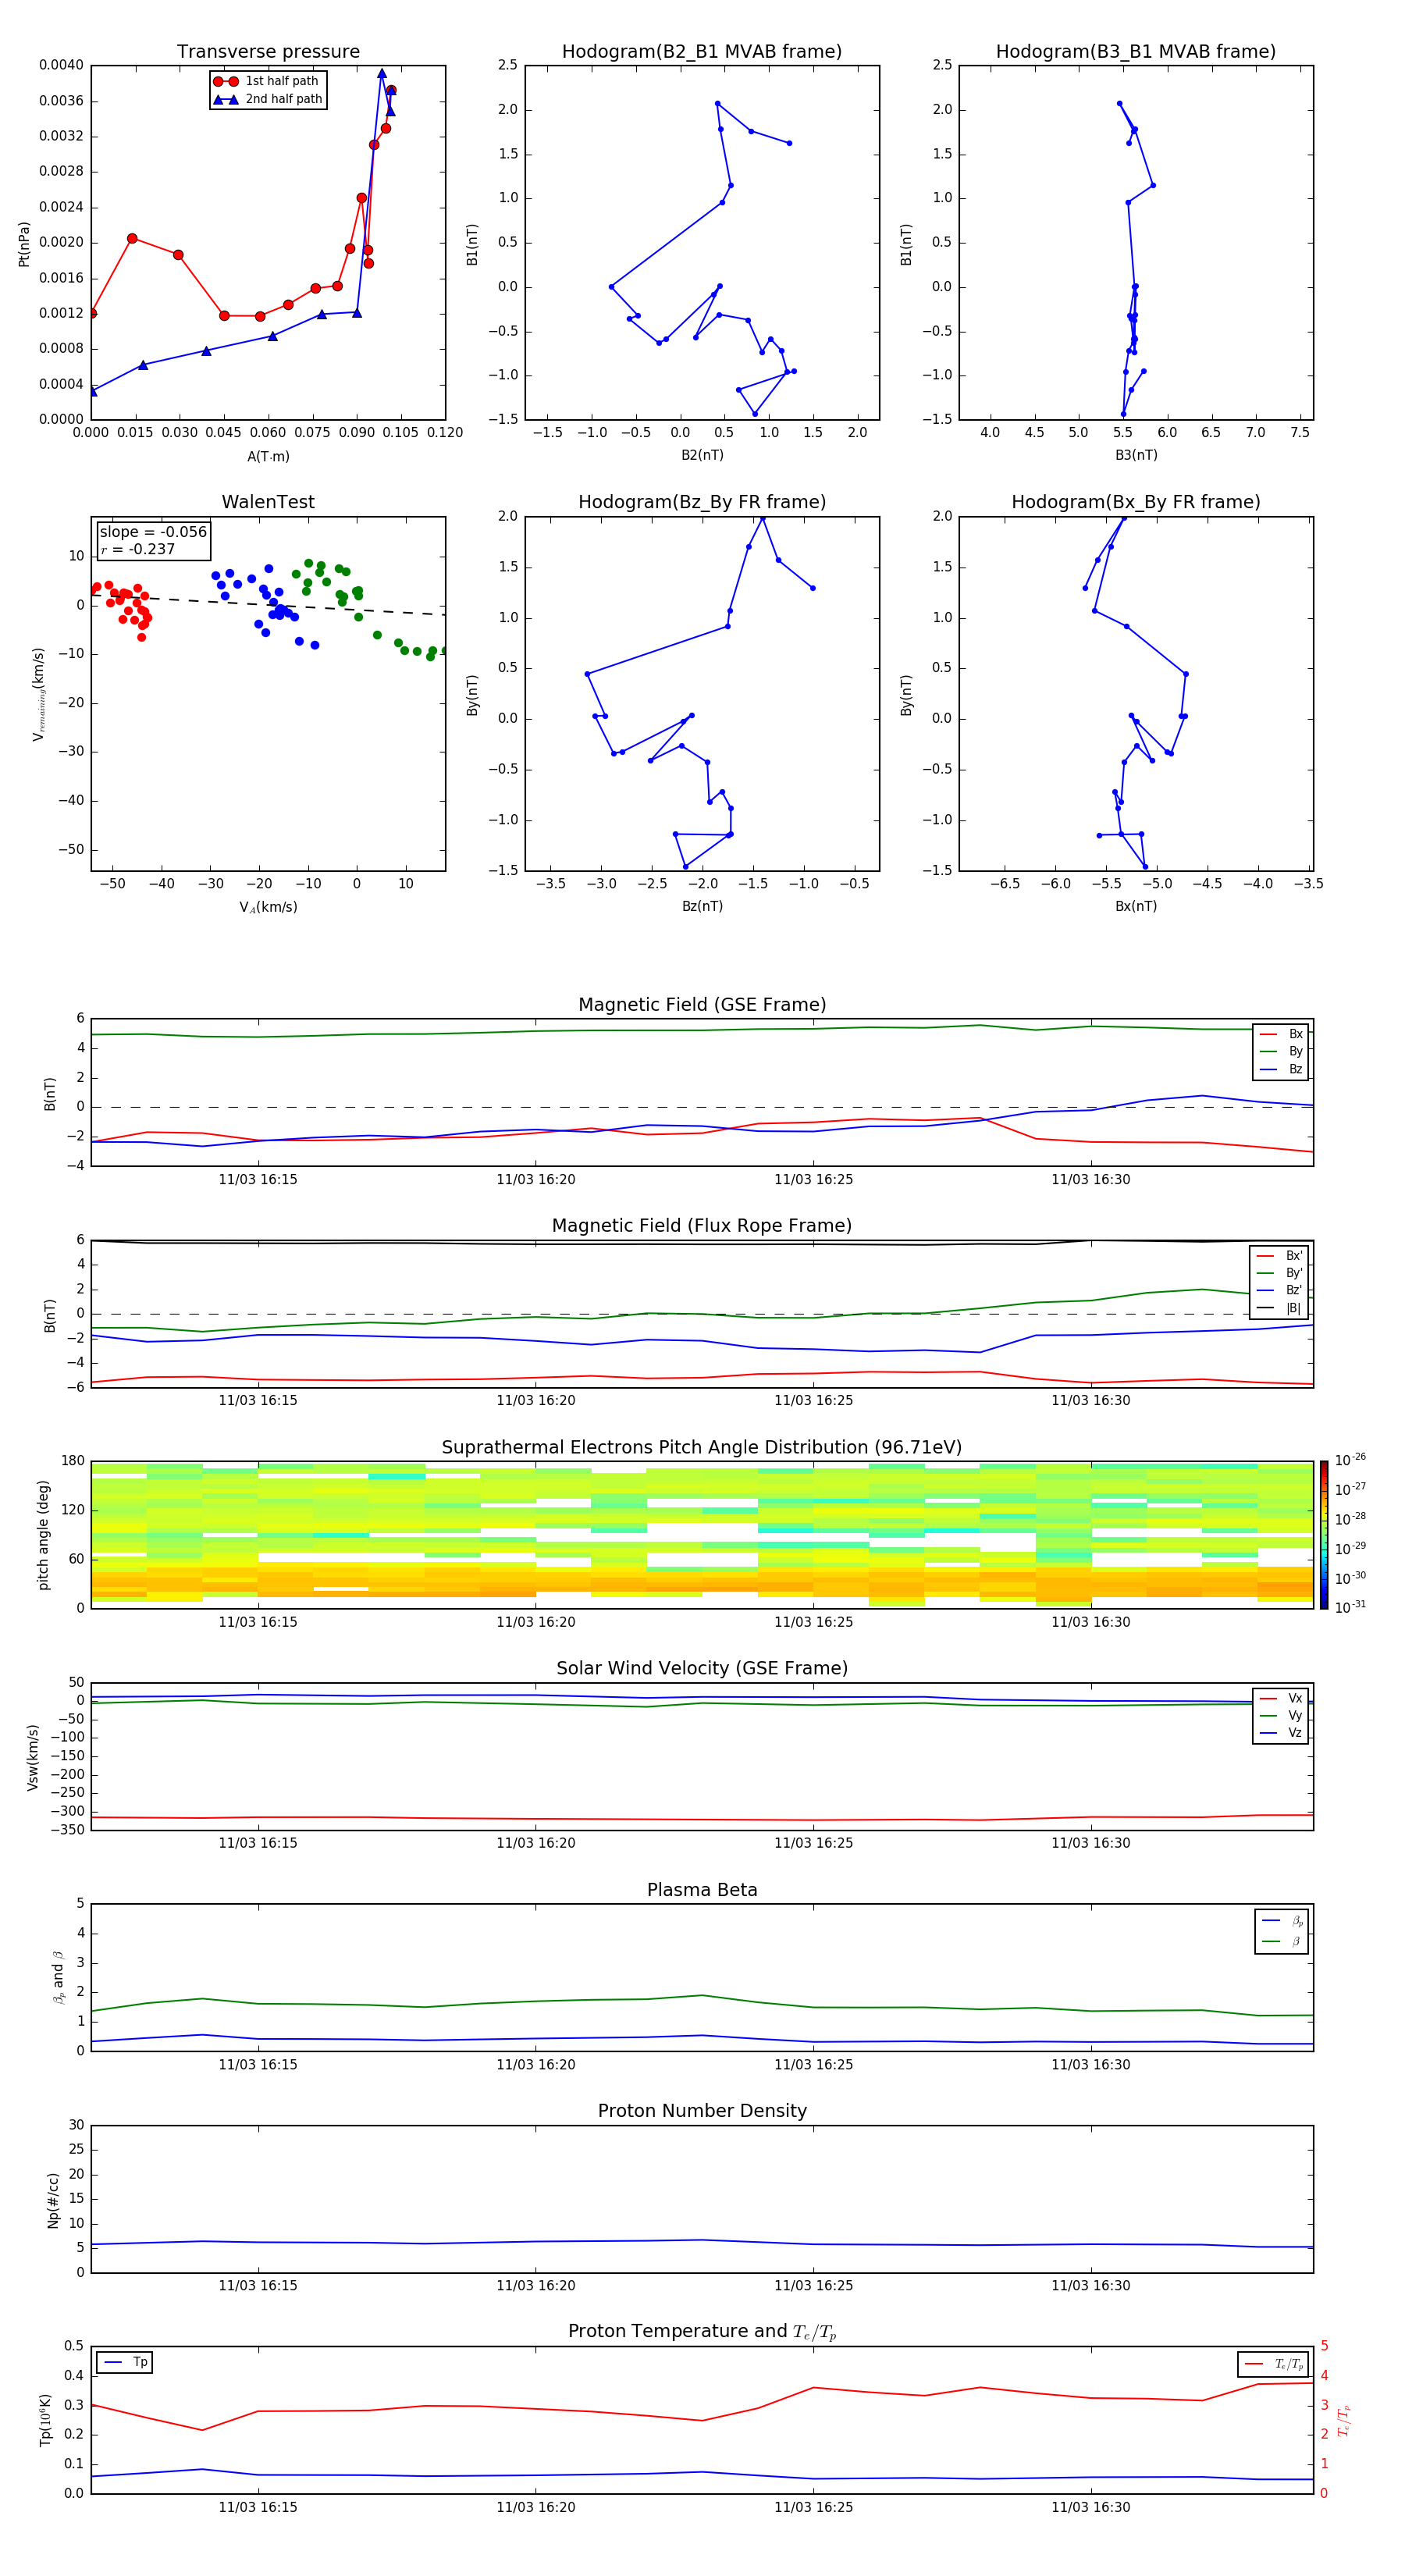Click the Suprathermal Electrons Pitch Angle Distribution title
Image resolution: width=1405 pixels, height=2576 pixels.
(702, 1448)
